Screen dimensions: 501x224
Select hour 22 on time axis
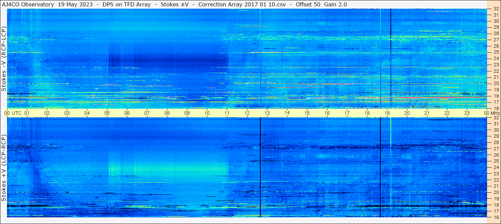coord(447,113)
